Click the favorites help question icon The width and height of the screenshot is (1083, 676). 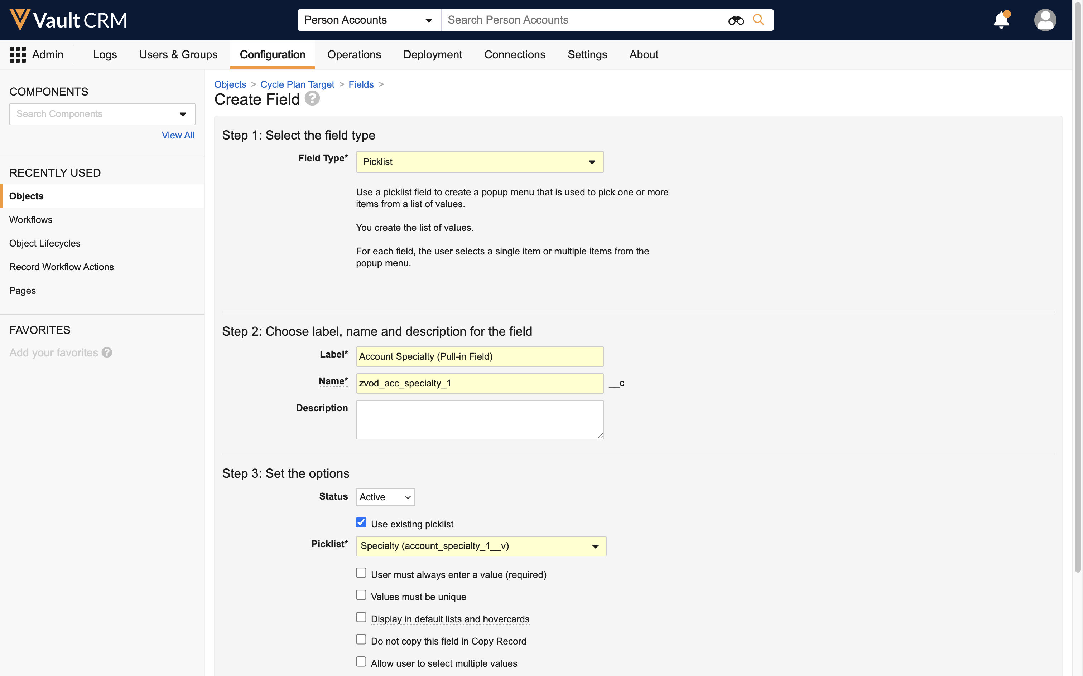107,353
